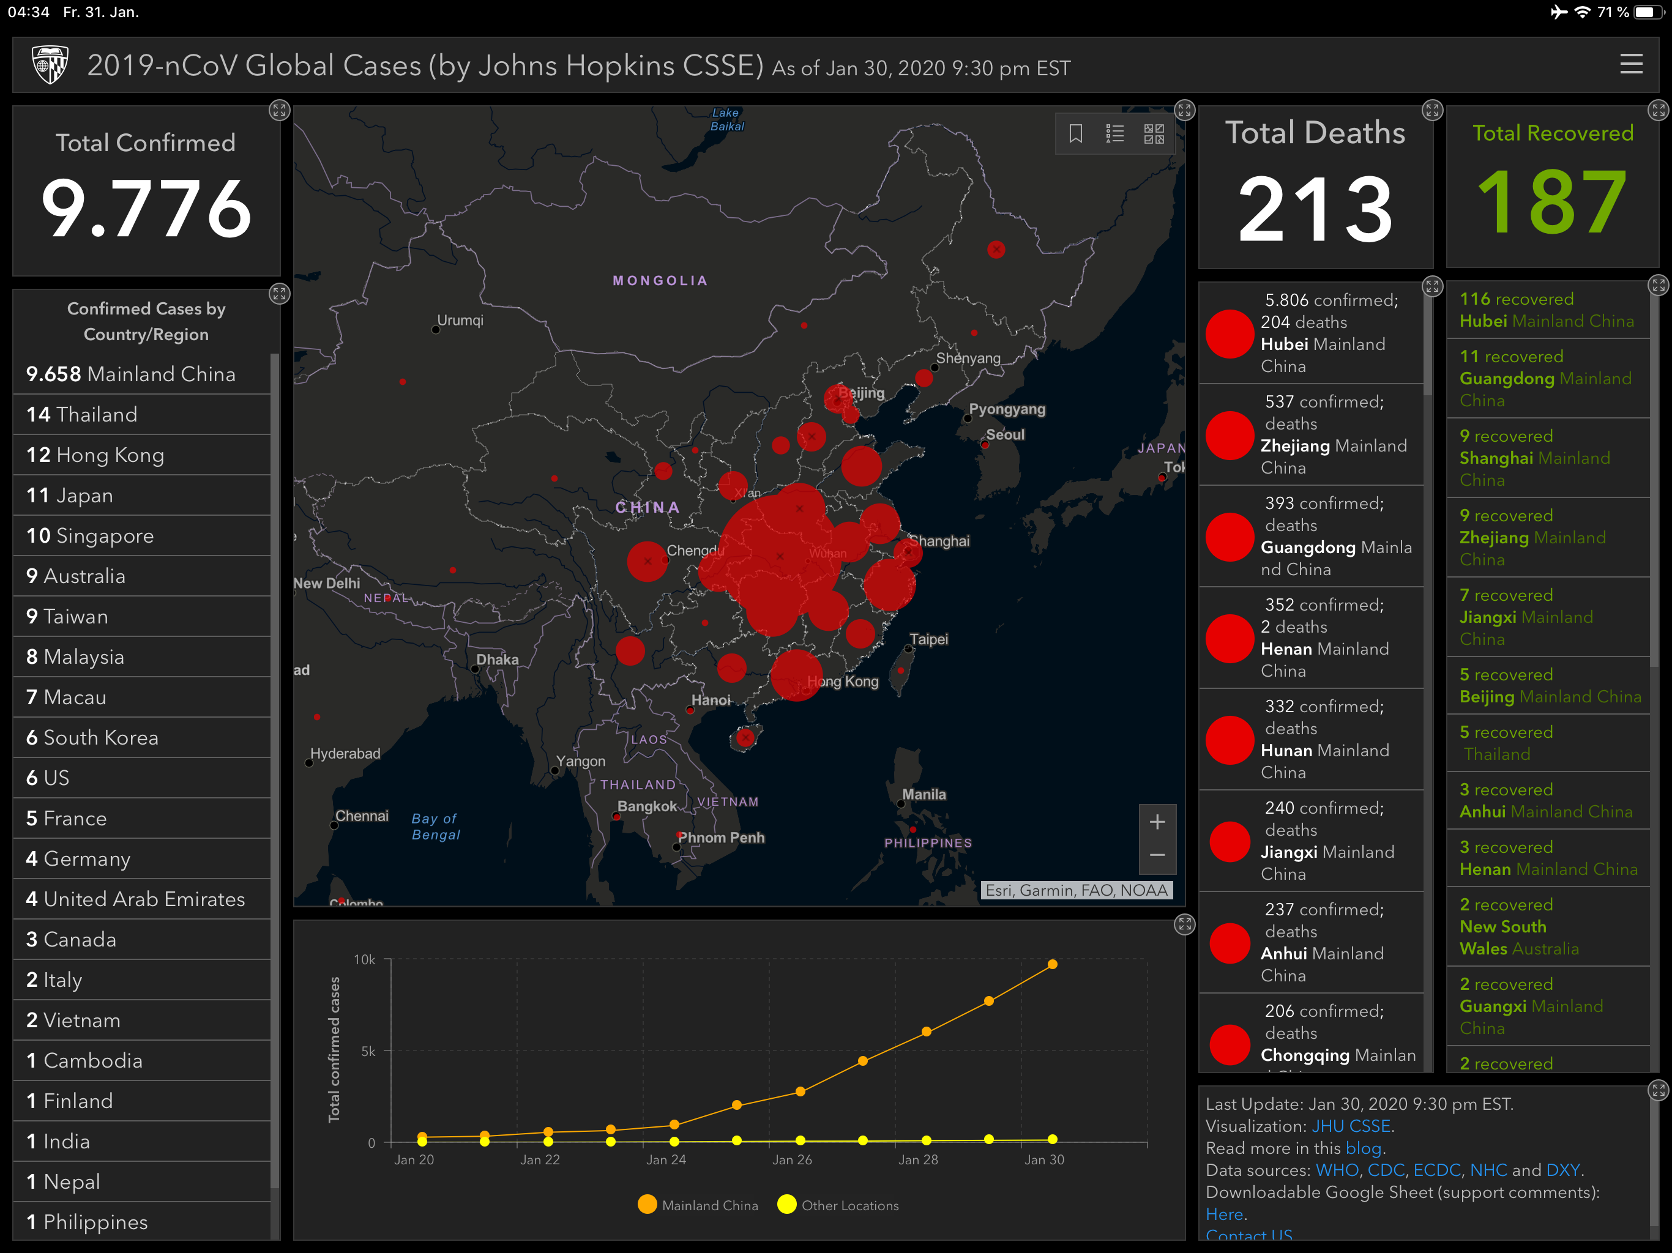Open the map legend list icon
This screenshot has height=1253, width=1672.
(1115, 134)
